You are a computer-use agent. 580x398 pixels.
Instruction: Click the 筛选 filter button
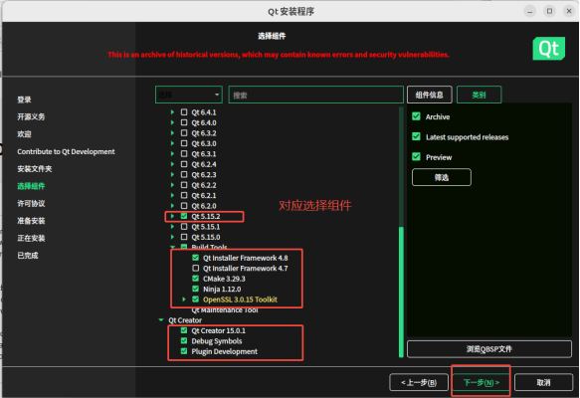(x=442, y=177)
